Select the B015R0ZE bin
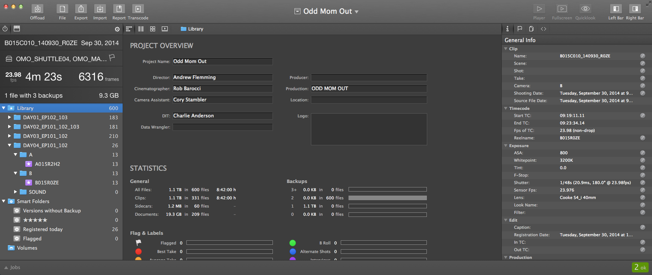Image resolution: width=652 pixels, height=275 pixels. [61, 183]
